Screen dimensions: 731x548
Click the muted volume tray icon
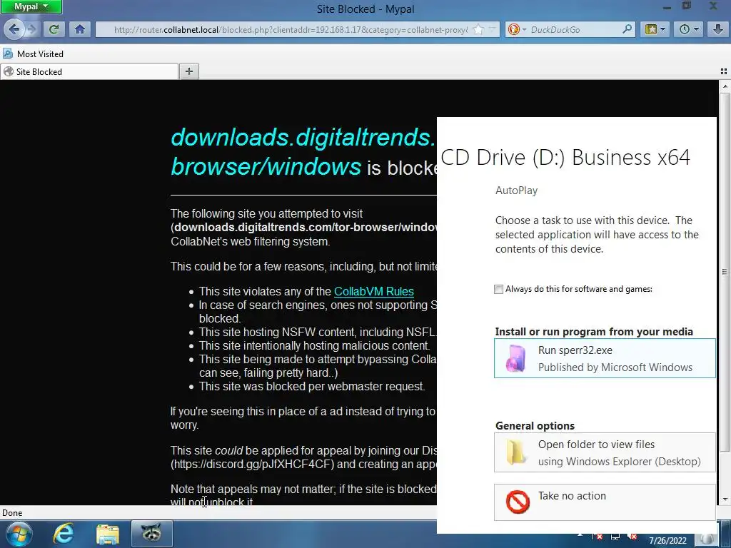pos(632,537)
